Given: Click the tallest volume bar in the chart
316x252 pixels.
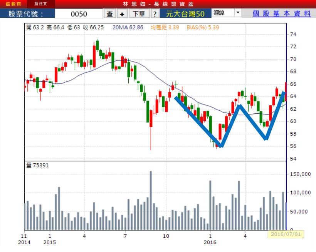Looking at the screenshot, I should [x=151, y=201].
